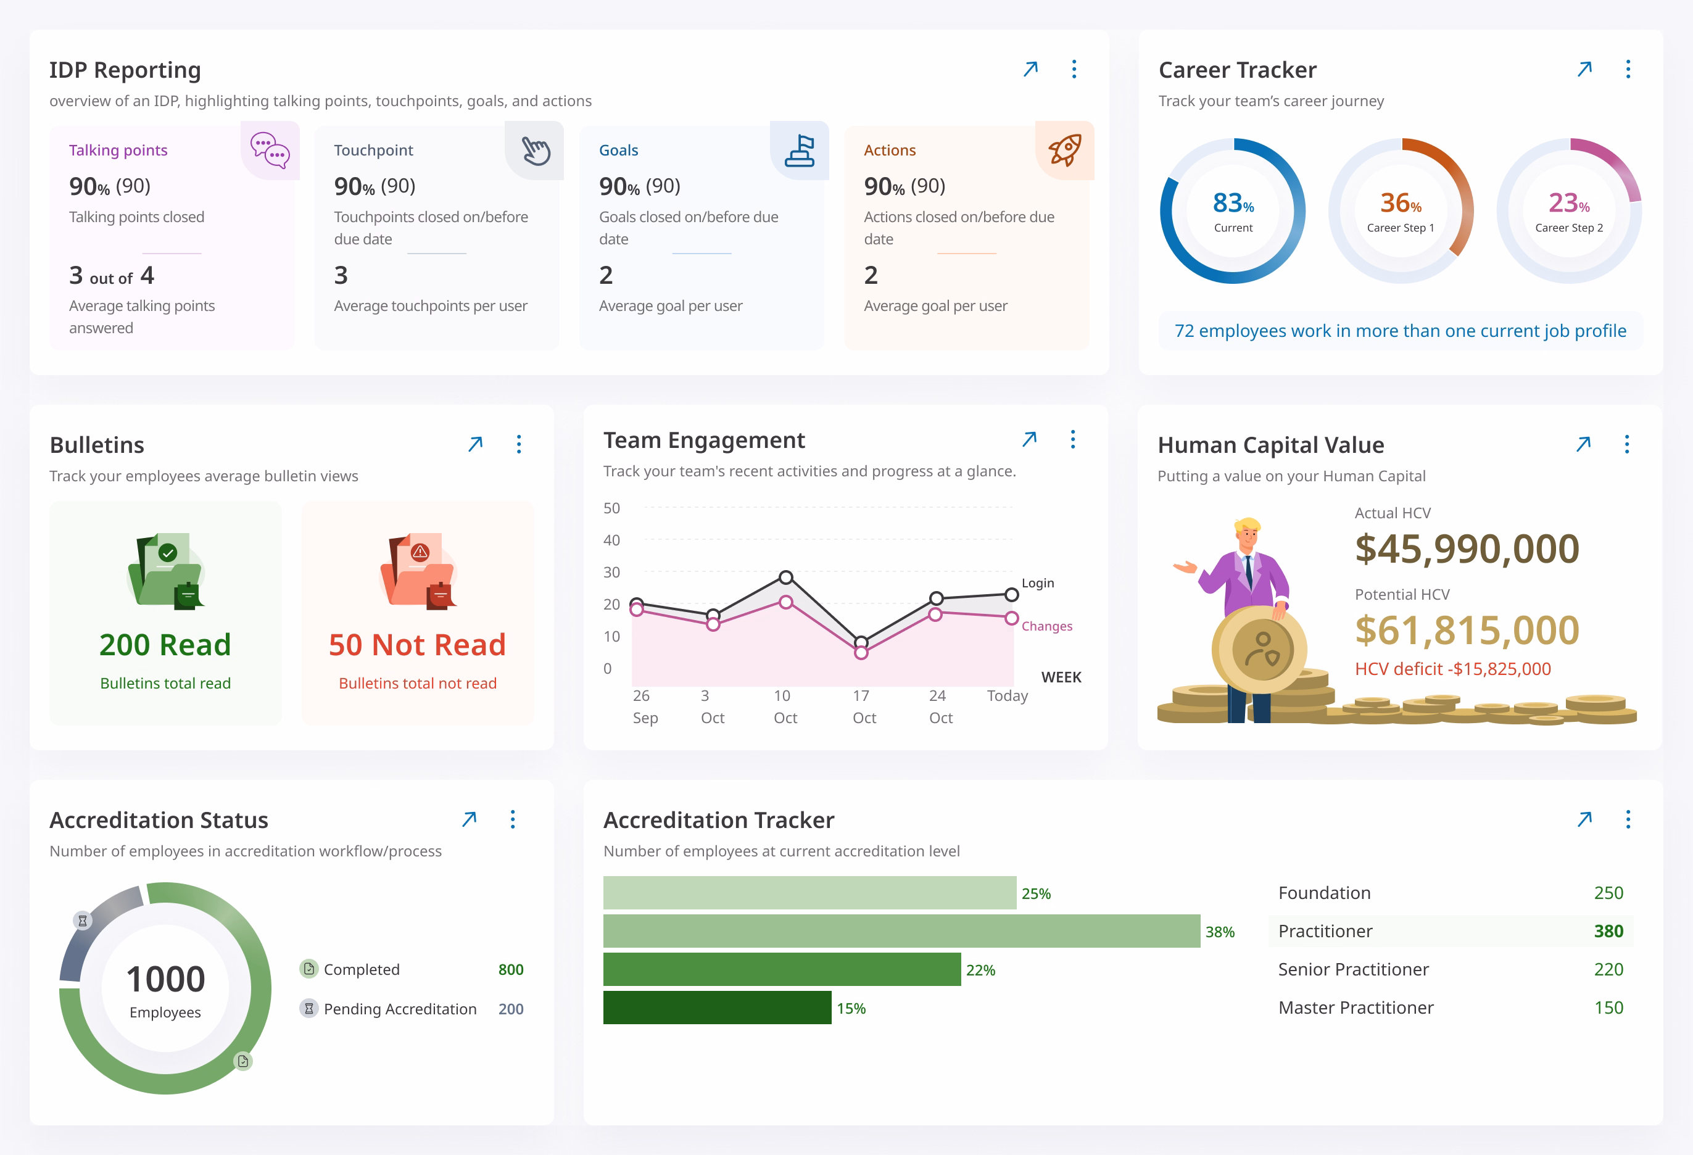Open the Human Capital Value three-dot menu
This screenshot has width=1693, height=1155.
coord(1627,444)
